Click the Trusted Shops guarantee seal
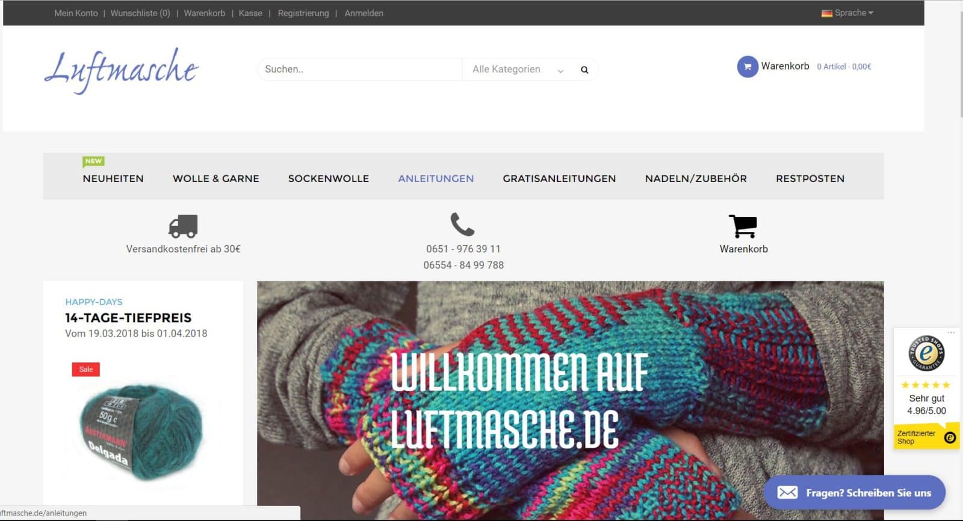The image size is (963, 521). [x=926, y=353]
